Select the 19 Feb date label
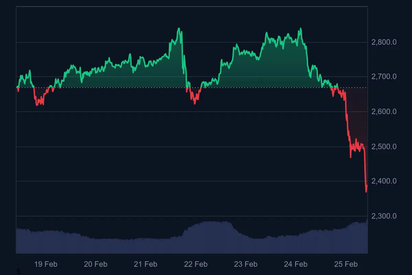 pyautogui.click(x=46, y=264)
